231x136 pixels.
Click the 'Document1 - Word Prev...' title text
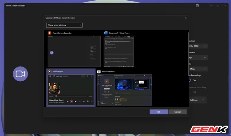pyautogui.click(x=119, y=33)
